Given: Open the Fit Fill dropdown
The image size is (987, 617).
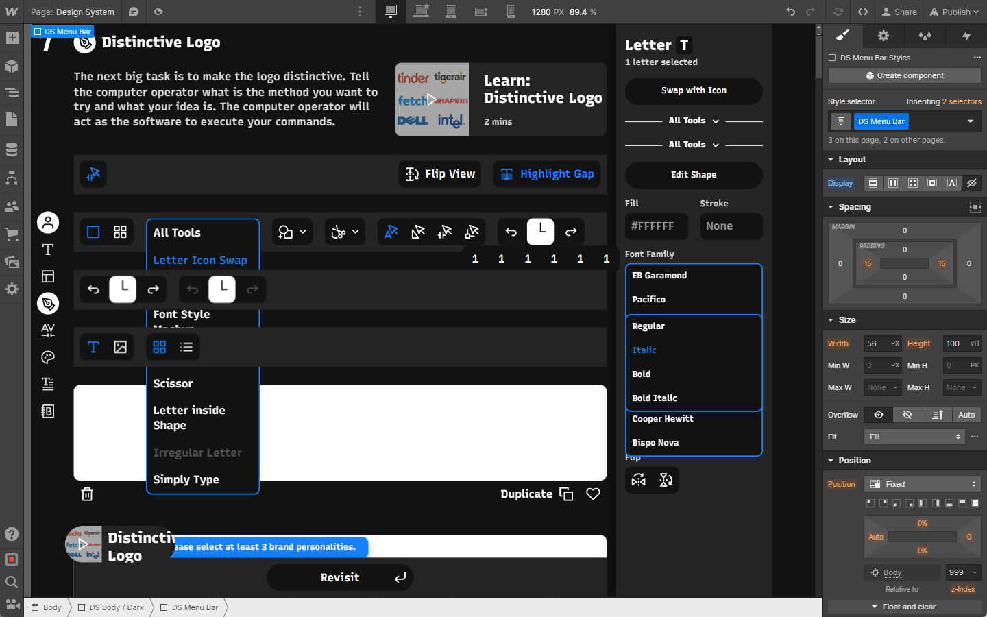Looking at the screenshot, I should [914, 437].
